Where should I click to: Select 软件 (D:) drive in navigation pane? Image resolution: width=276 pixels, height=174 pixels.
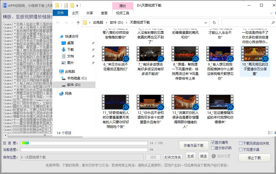coord(74,85)
